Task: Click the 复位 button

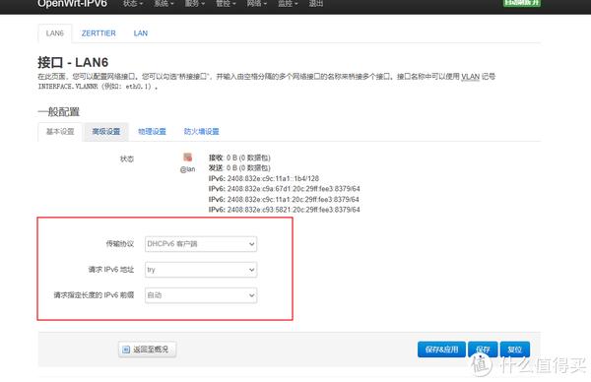Action: point(515,350)
